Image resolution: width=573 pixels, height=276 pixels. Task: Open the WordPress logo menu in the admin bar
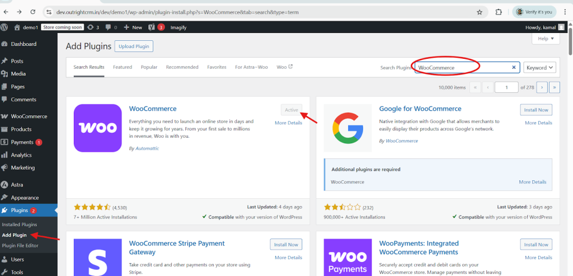[4, 27]
